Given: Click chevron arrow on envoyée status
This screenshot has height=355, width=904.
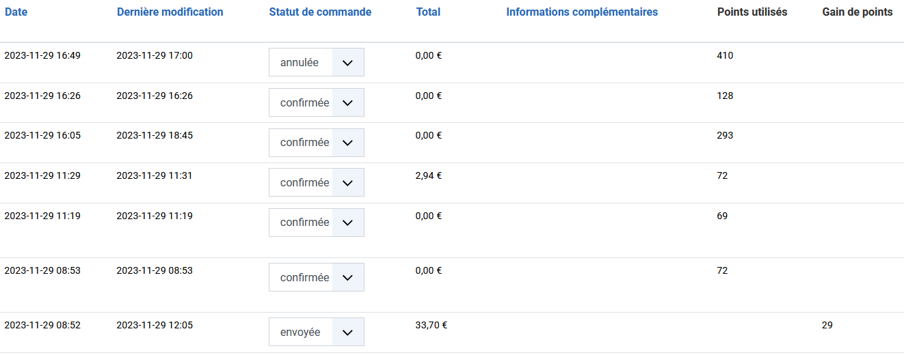Looking at the screenshot, I should [x=347, y=332].
